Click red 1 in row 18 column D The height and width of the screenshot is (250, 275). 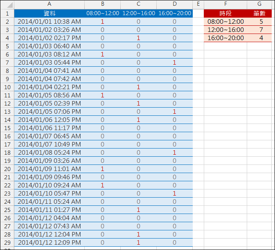coord(174,153)
